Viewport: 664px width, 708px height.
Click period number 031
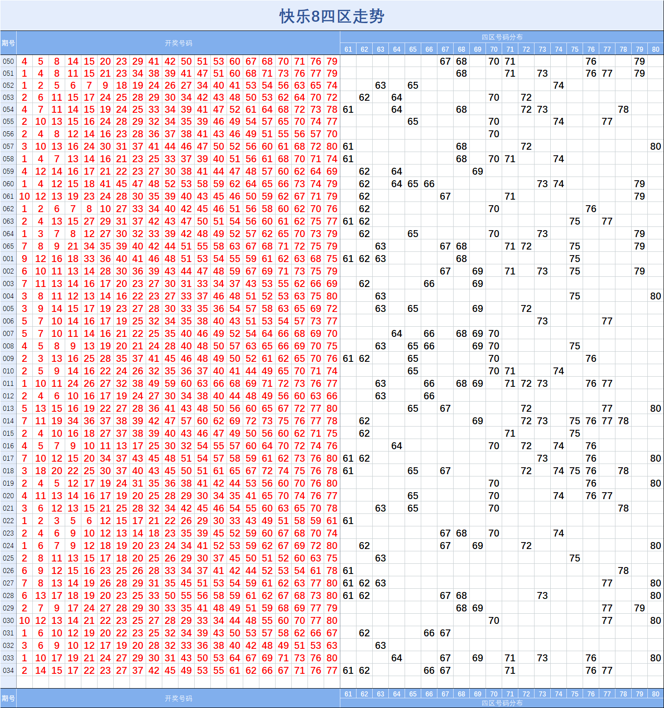[8, 633]
